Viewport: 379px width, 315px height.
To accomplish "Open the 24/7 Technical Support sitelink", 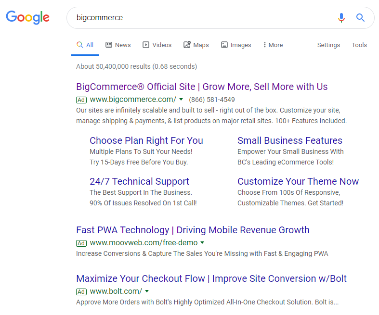I will pyautogui.click(x=139, y=181).
